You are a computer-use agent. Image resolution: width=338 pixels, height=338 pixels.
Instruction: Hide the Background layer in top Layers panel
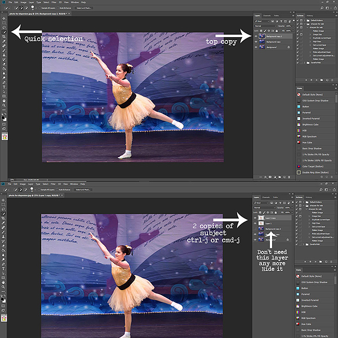[x=256, y=47]
